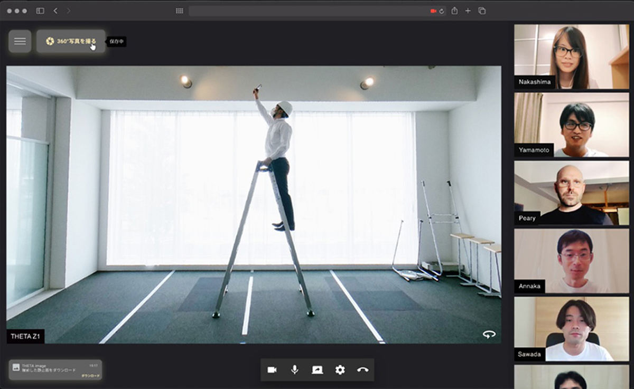Select Annaka's video thumbnail
The height and width of the screenshot is (389, 634).
coord(572,261)
